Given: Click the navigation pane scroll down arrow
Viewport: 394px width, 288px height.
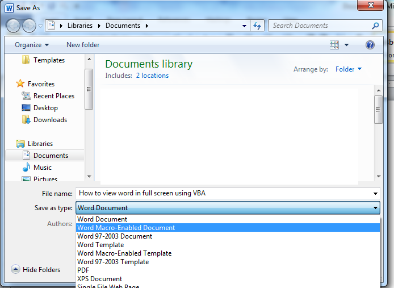Looking at the screenshot, I should [89, 176].
